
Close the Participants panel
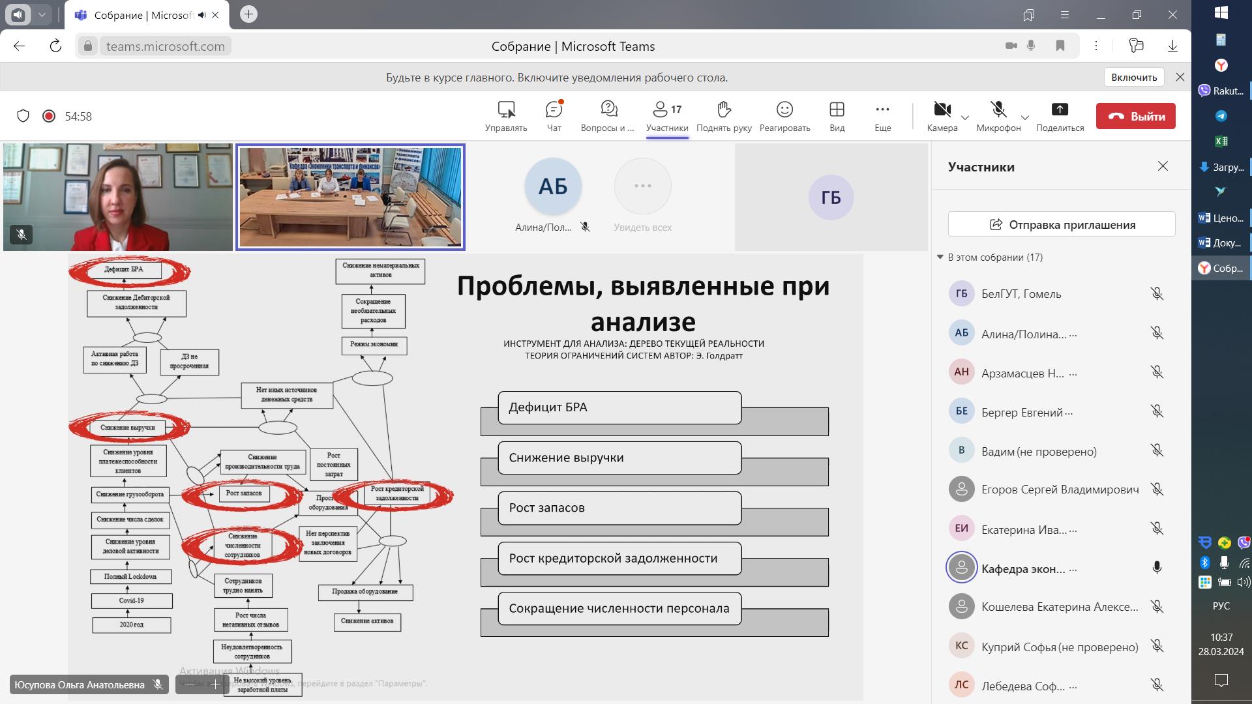pos(1163,166)
